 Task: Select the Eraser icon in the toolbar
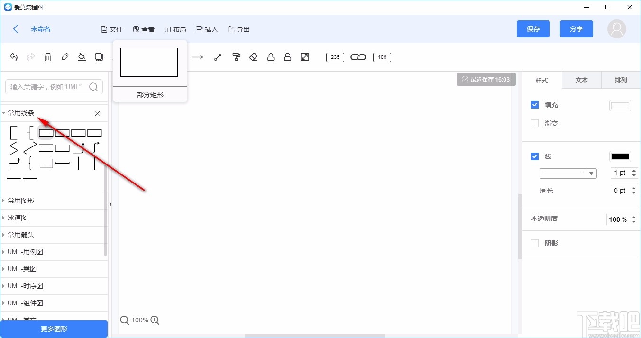pos(253,57)
